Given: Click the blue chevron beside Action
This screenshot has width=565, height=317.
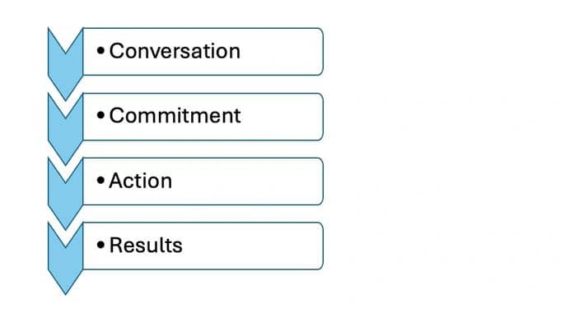Looking at the screenshot, I should [x=65, y=200].
